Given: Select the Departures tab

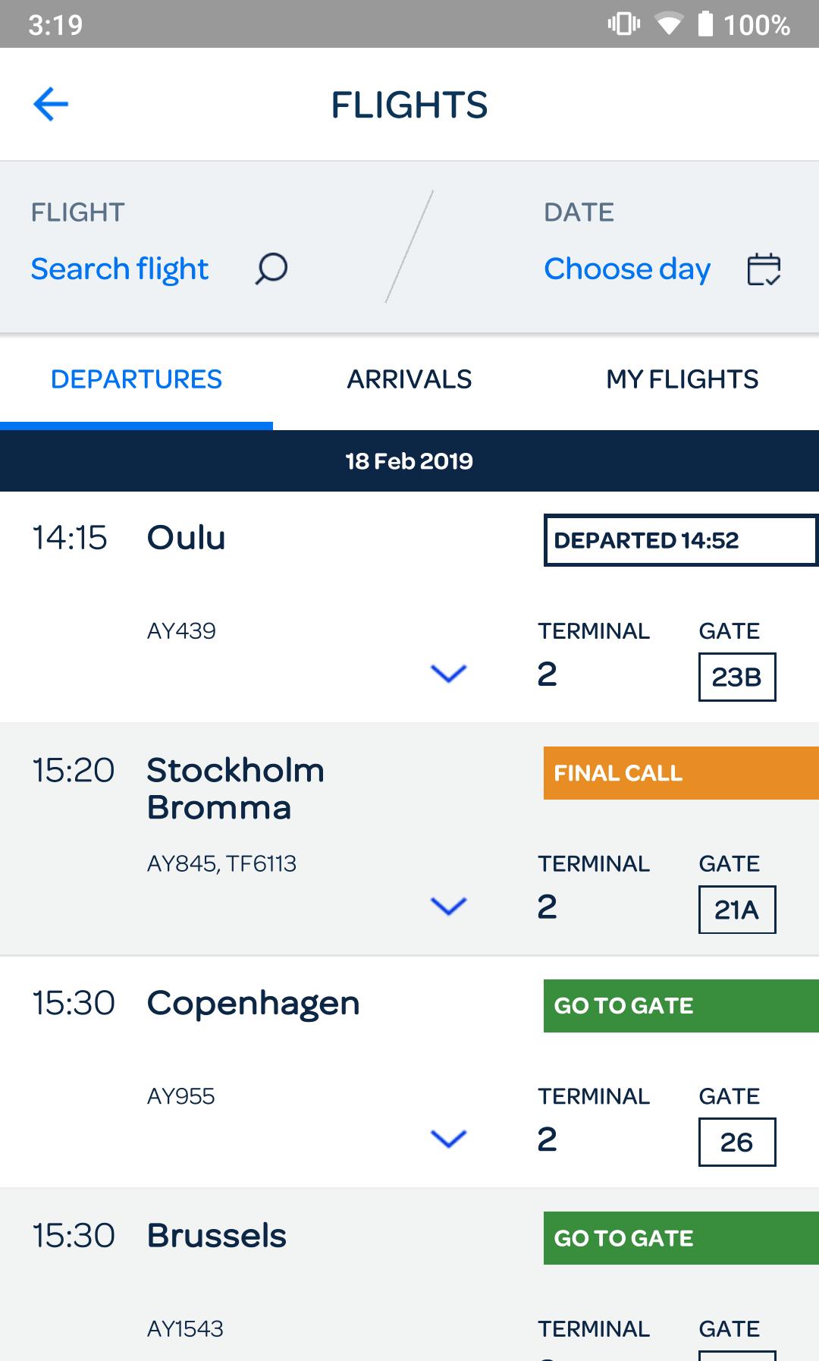Looking at the screenshot, I should [x=136, y=379].
